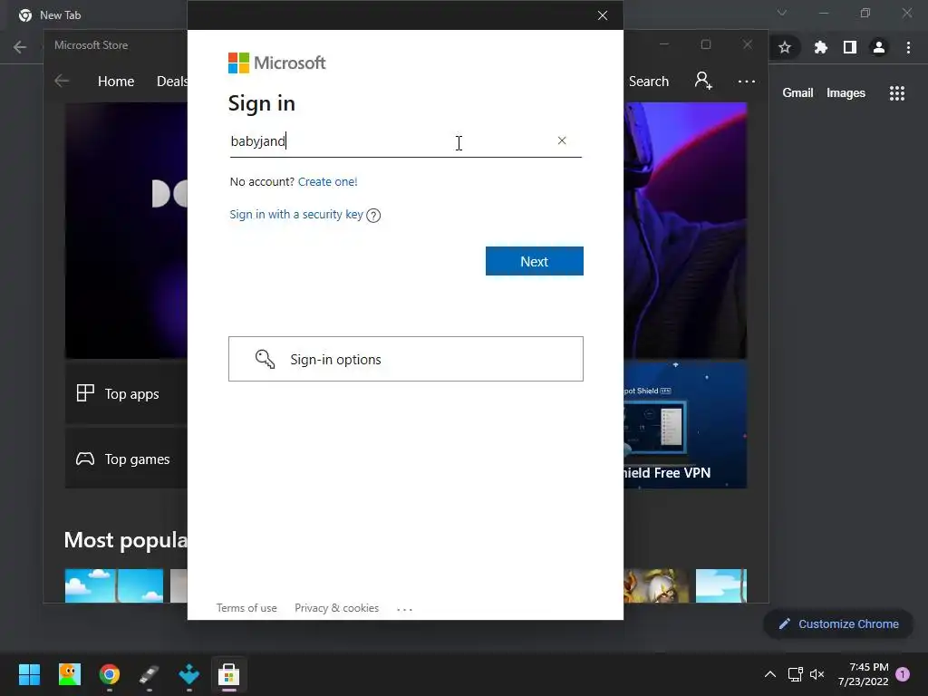This screenshot has height=696, width=928.
Task: Close the sign-in dialog
Action: coord(603,15)
